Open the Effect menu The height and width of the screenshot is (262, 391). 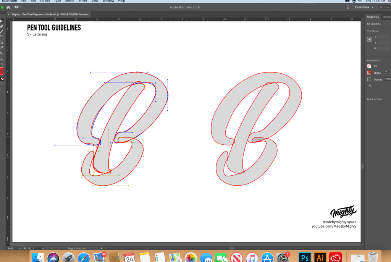point(83,1)
